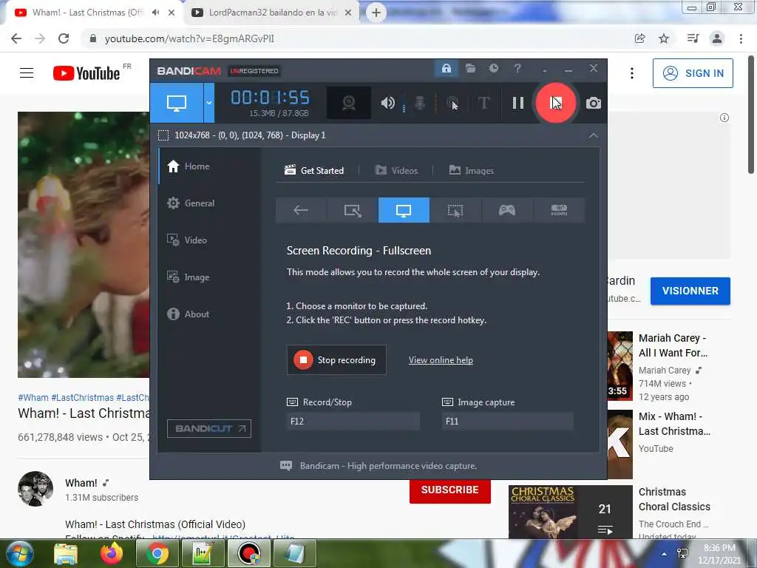The image size is (757, 568).
Task: Click the YouTube logo
Action: [x=86, y=73]
